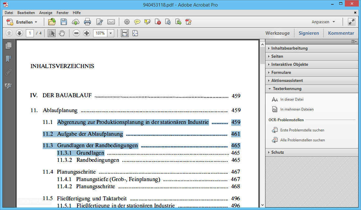Save the document with the floppy disk icon
Screen dimensions: 361x210
(64, 22)
